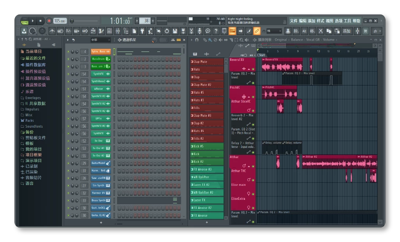
Task: Toggle the green mute LED for BassDrum channel
Action: click(68, 59)
